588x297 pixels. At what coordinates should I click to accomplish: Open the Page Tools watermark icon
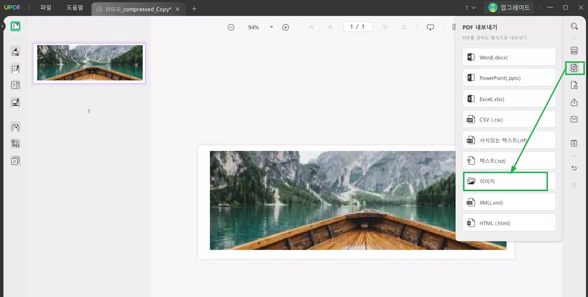[15, 161]
